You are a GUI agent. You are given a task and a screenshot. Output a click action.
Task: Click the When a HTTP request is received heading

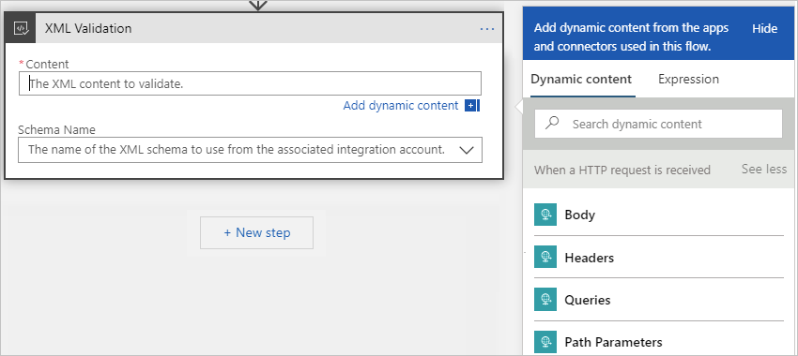[622, 170]
